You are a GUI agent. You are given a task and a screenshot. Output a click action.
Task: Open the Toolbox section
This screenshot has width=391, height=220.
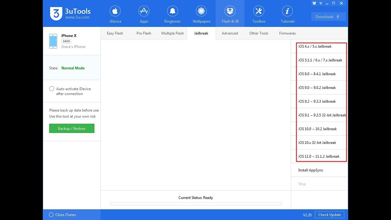pyautogui.click(x=259, y=14)
